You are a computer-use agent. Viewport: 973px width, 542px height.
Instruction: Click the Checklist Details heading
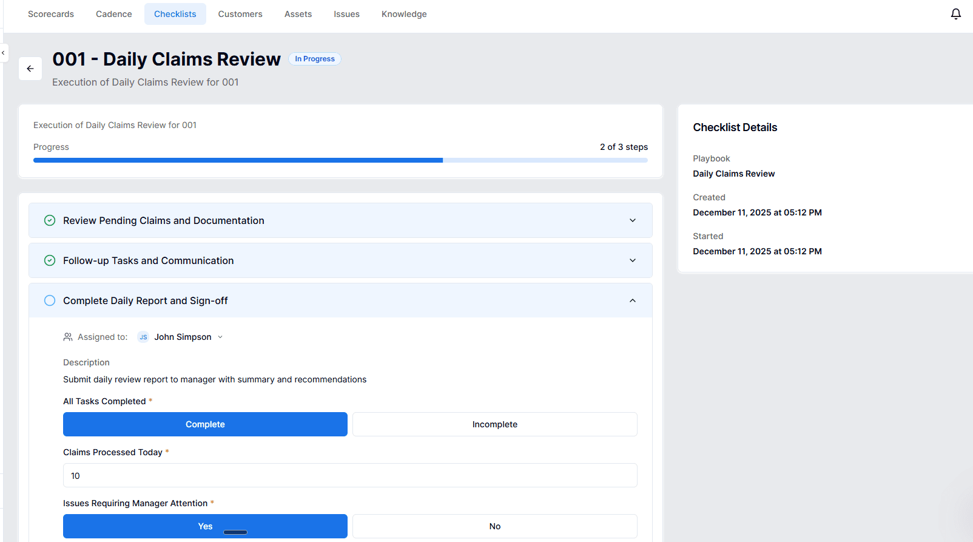tap(735, 127)
